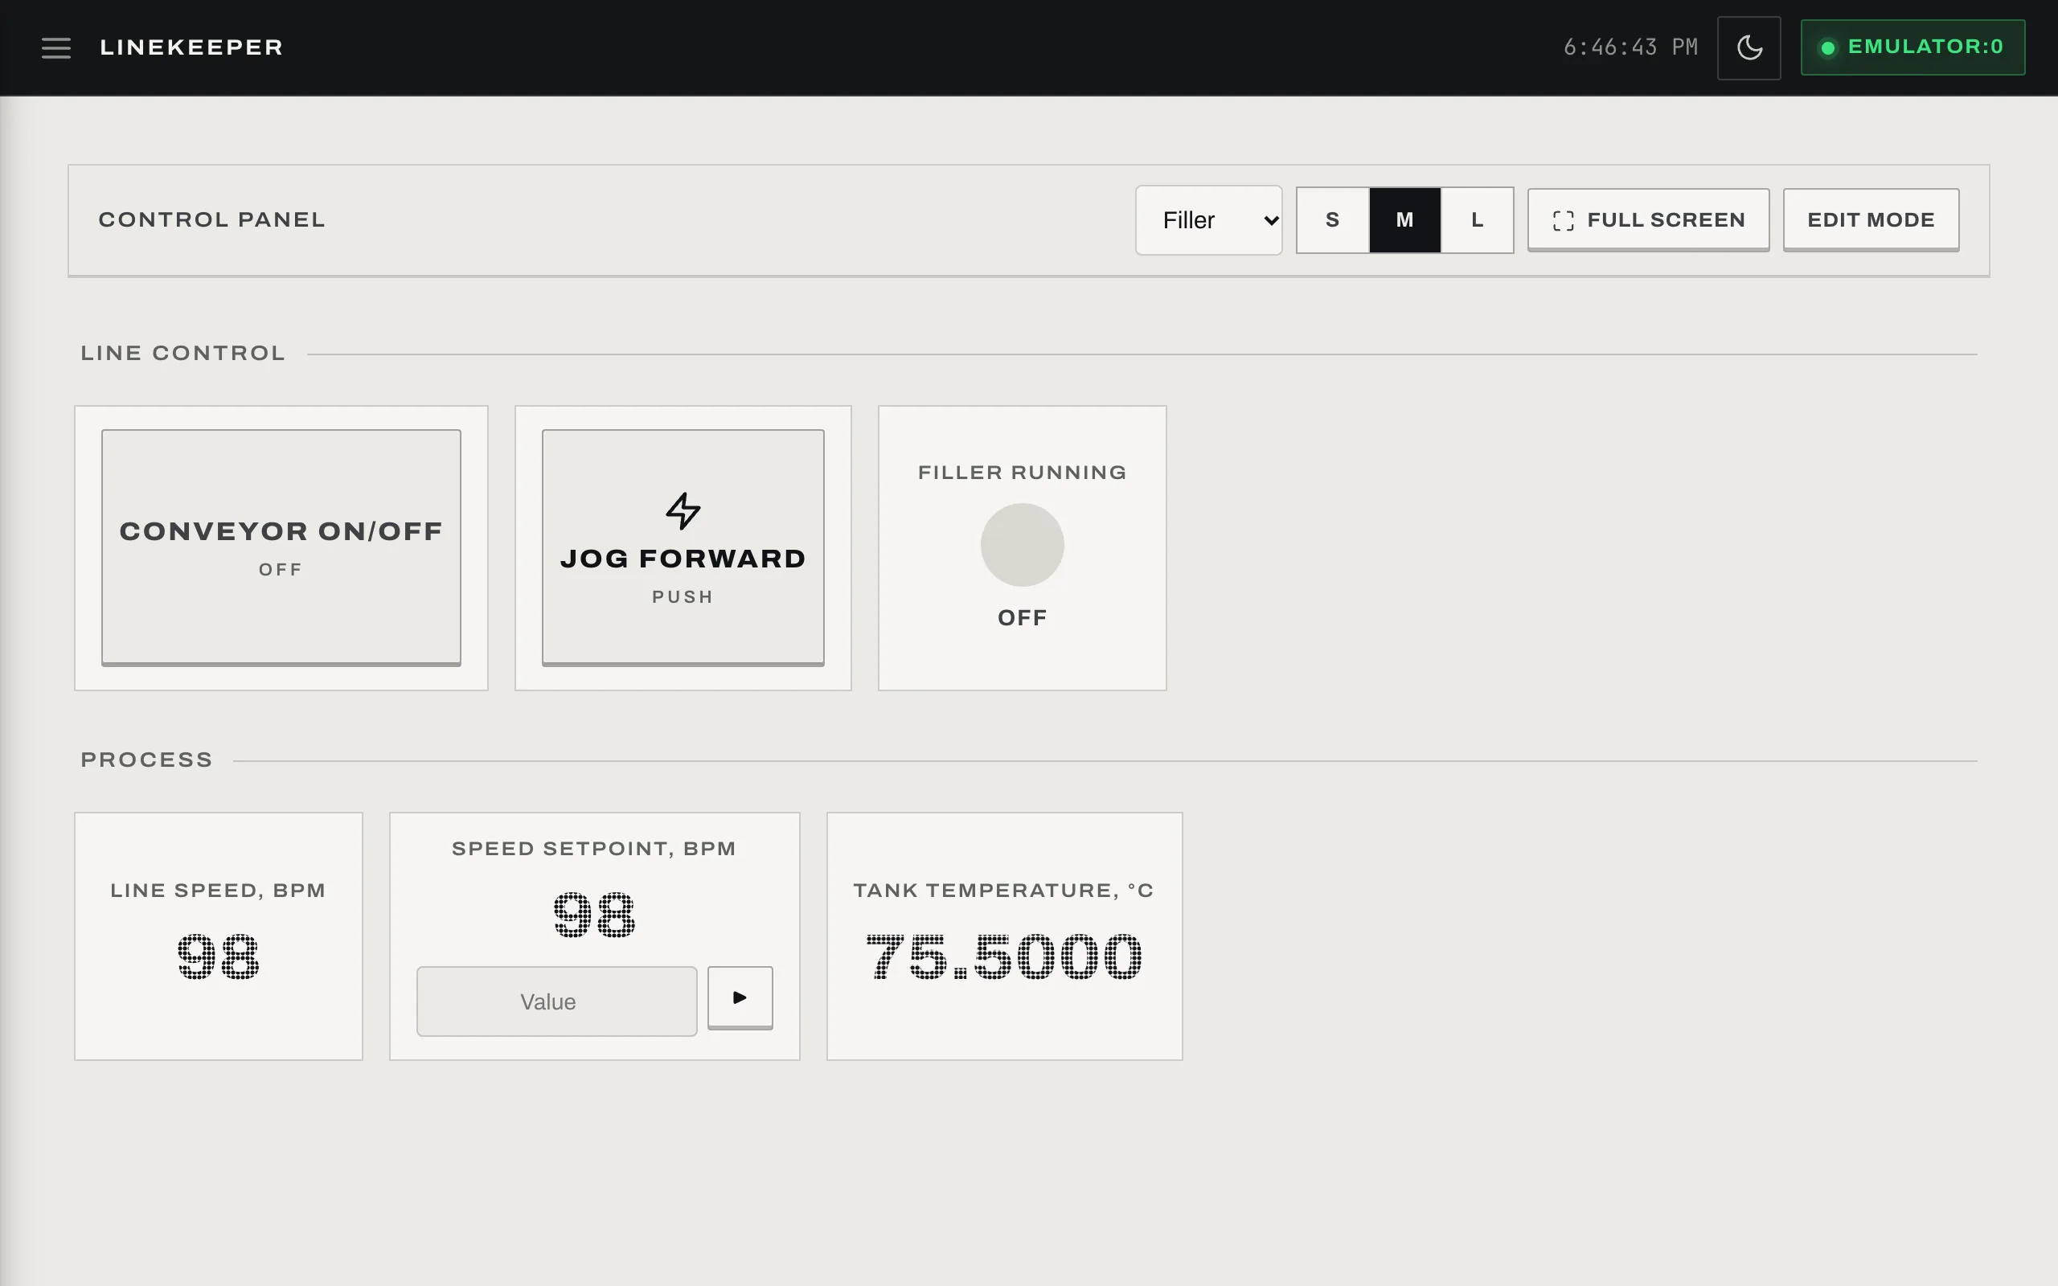Toggle dark mode with moon icon

[x=1748, y=47]
